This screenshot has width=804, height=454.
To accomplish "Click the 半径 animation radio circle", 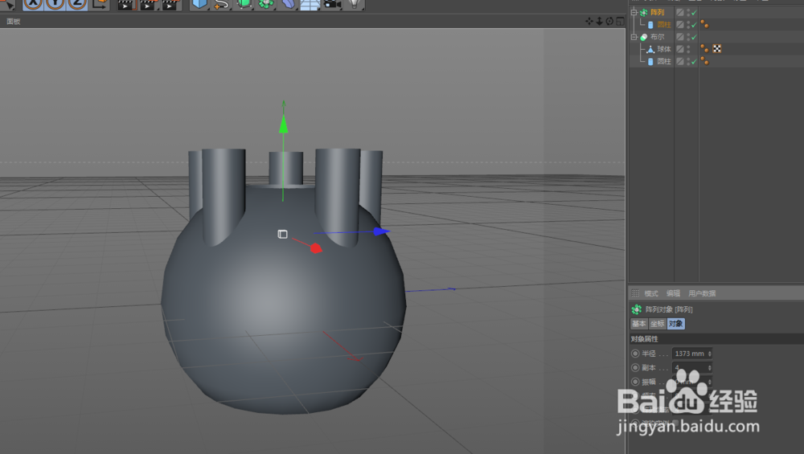I will point(635,354).
